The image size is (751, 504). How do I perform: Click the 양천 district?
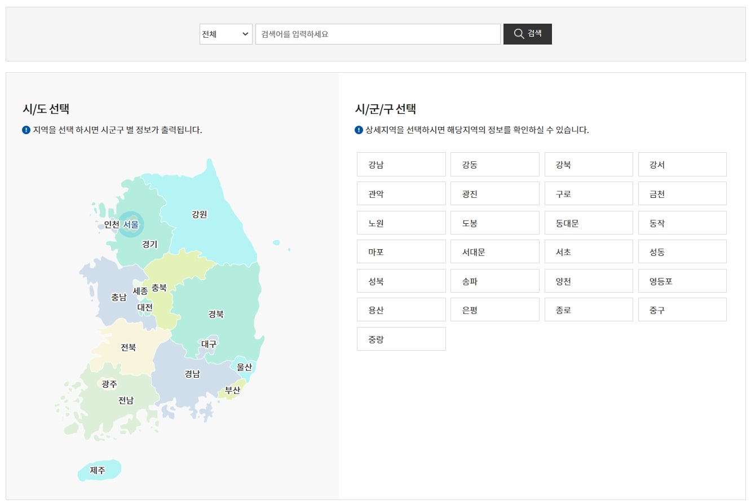click(x=589, y=281)
